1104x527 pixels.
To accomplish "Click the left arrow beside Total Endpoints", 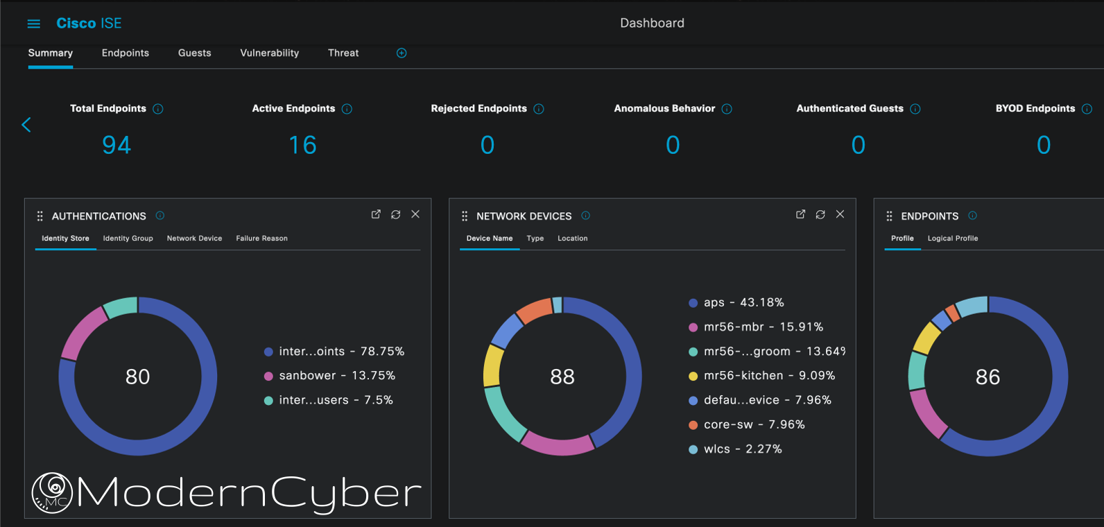I will pos(26,125).
